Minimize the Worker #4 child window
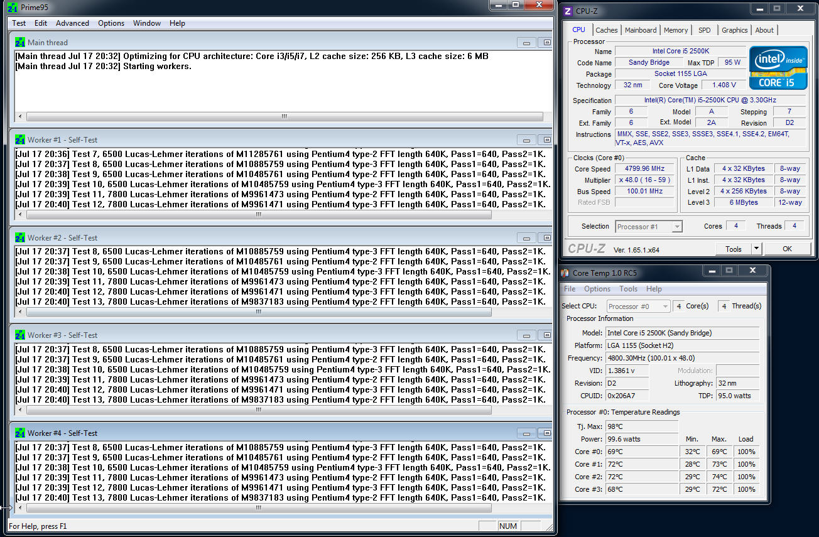The image size is (819, 537). [526, 433]
